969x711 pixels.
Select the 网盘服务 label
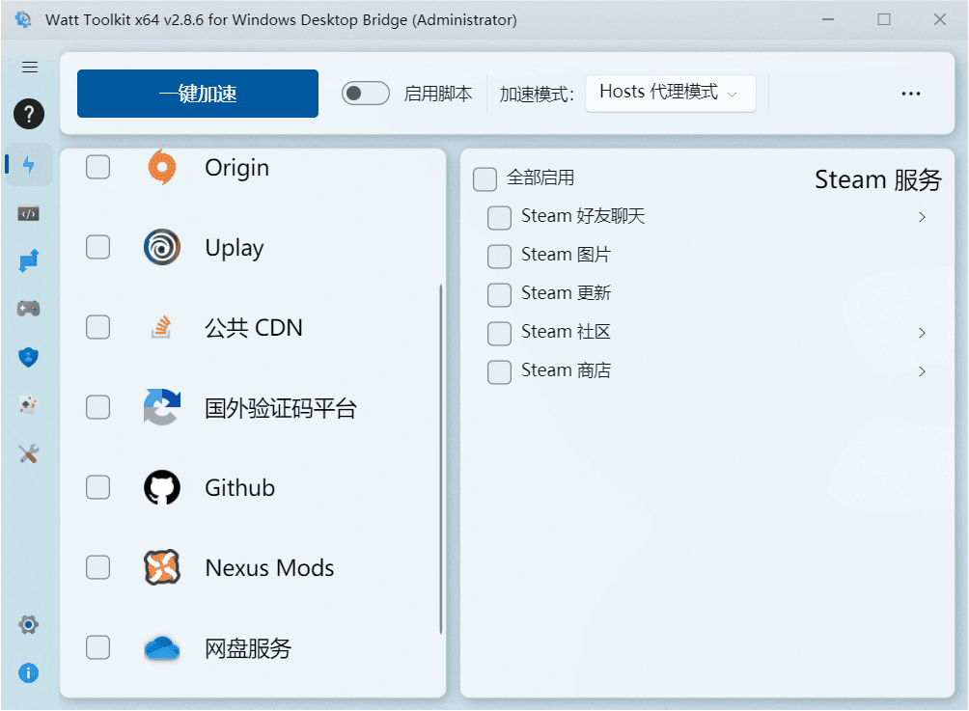click(248, 648)
